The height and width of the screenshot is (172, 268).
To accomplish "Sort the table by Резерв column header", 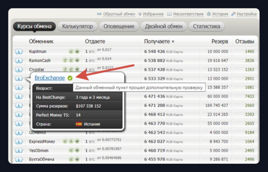I will 220,41.
